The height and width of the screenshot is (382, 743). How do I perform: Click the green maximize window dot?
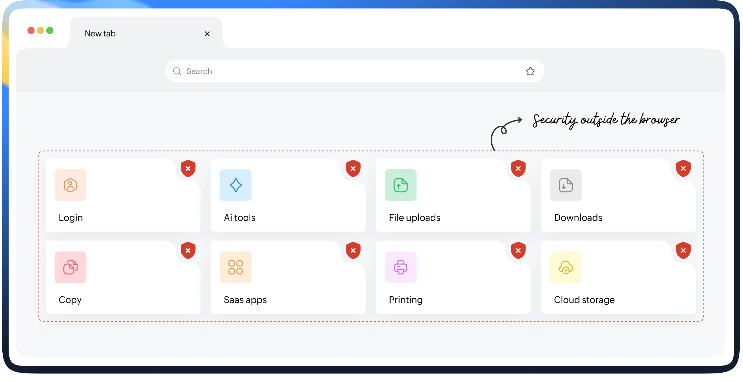coord(50,30)
